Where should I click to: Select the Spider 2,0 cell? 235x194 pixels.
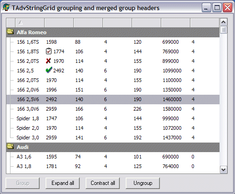pyautogui.click(x=28, y=128)
